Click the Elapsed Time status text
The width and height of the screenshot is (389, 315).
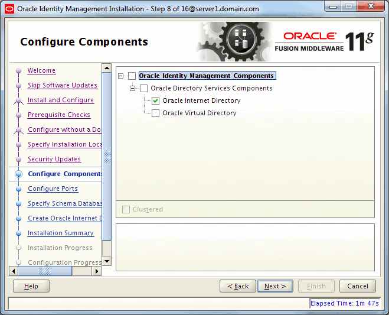click(345, 303)
